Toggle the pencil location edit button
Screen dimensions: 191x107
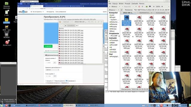click(121, 10)
